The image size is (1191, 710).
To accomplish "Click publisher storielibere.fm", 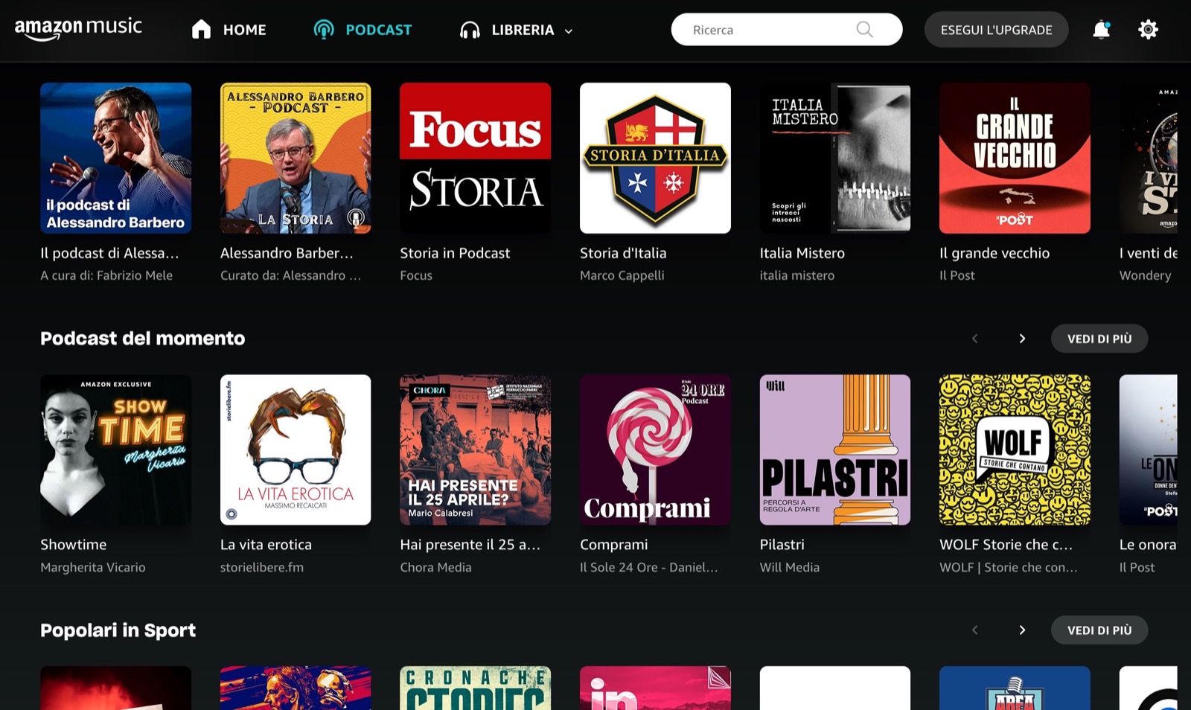I will 262,567.
